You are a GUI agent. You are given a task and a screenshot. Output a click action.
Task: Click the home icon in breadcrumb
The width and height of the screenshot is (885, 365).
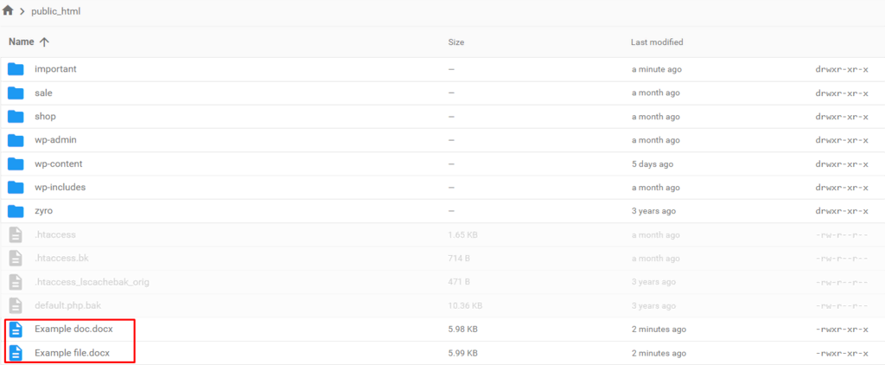9,11
